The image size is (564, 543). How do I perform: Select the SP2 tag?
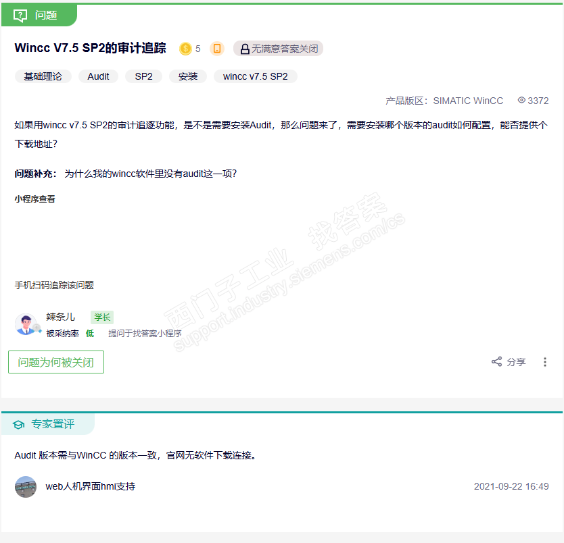point(143,76)
